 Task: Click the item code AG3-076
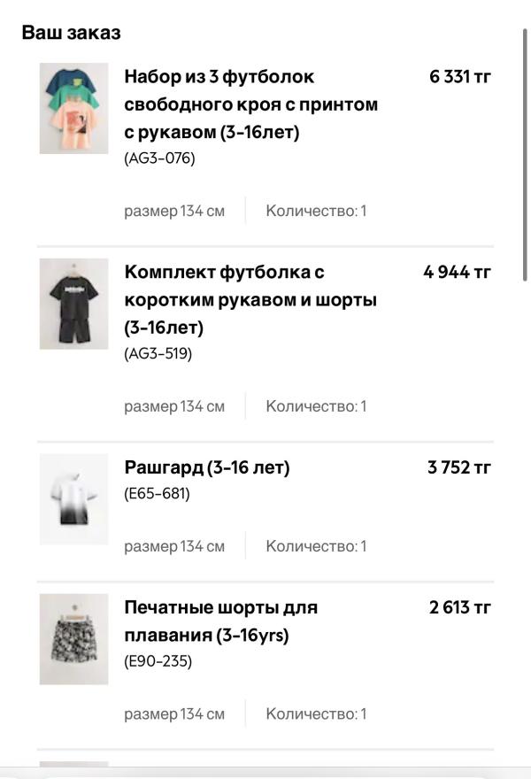point(159,158)
